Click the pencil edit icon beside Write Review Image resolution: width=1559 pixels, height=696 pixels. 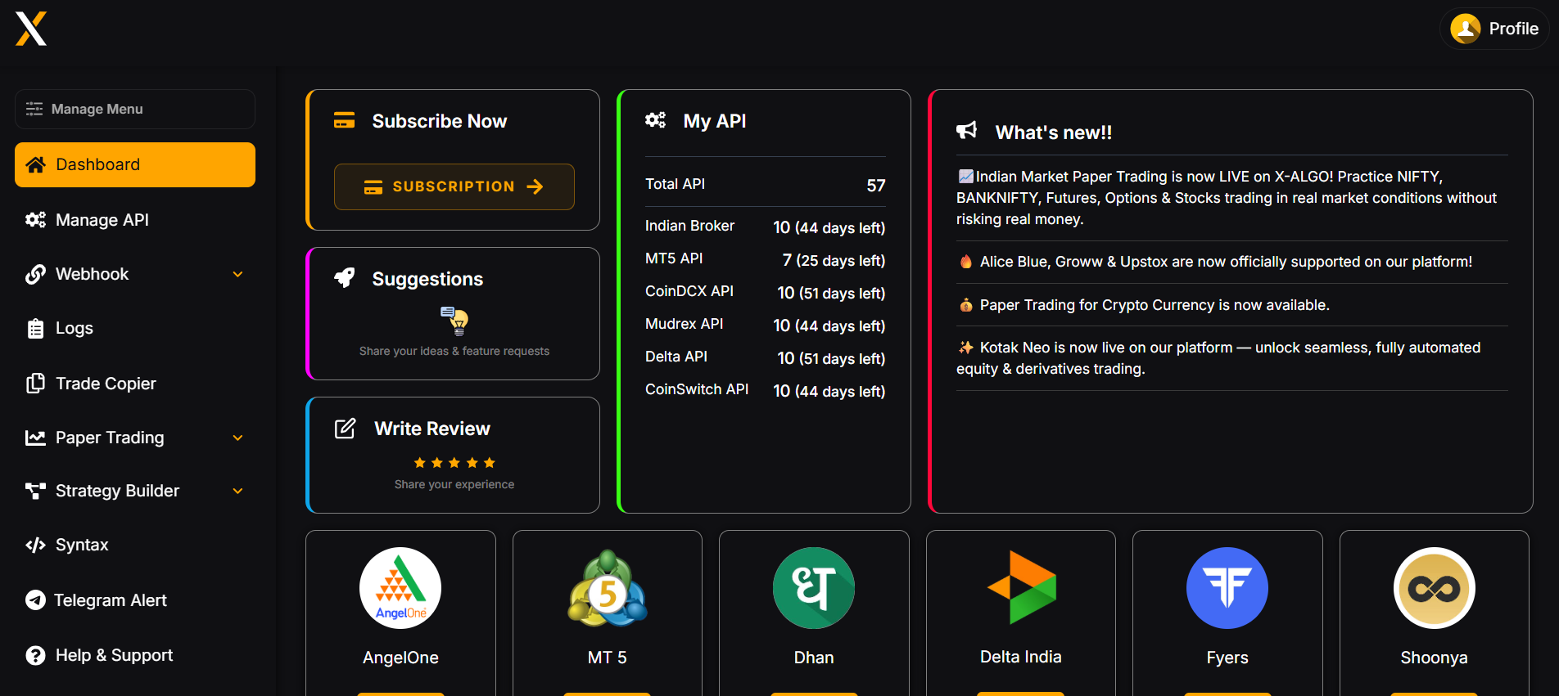(346, 429)
